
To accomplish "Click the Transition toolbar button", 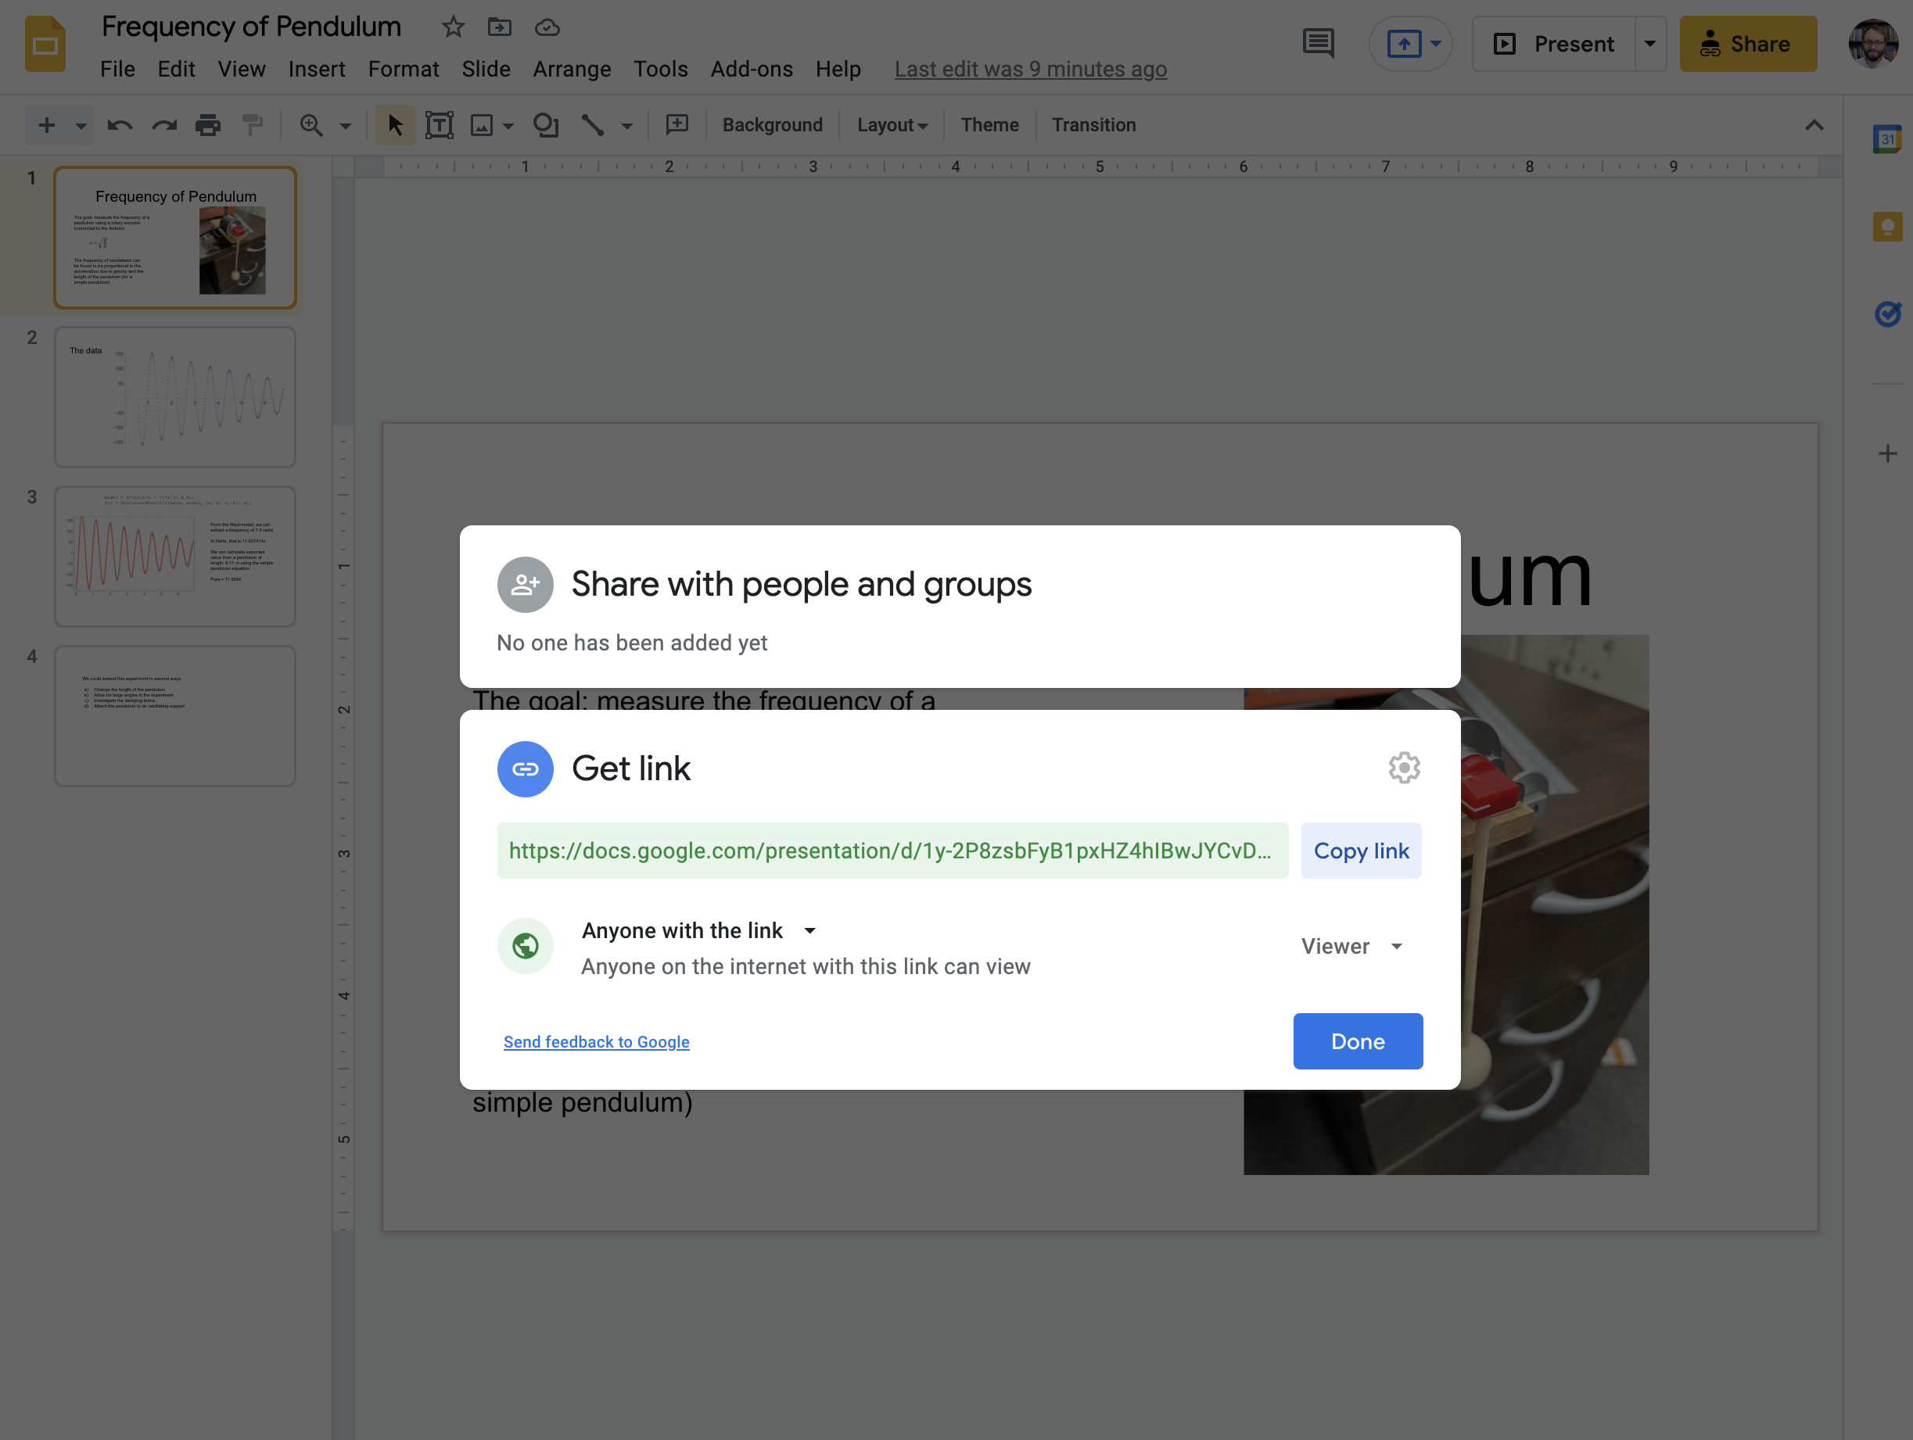I will tap(1093, 125).
